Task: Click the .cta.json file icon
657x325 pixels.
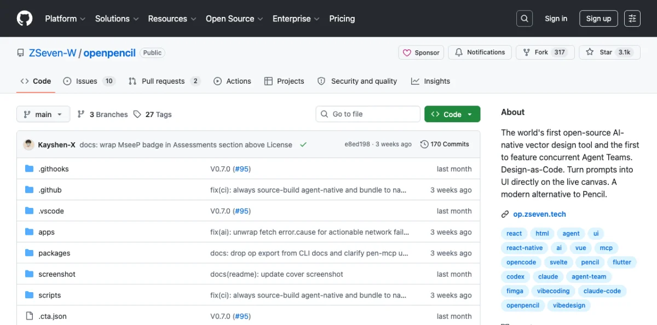Action: 30,316
